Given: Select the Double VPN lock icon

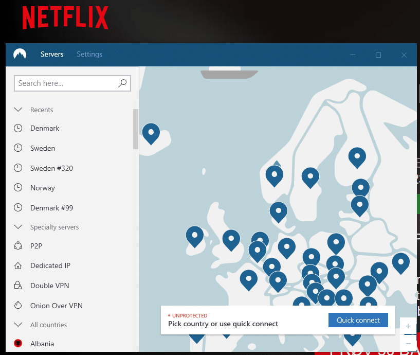Looking at the screenshot, I should pyautogui.click(x=18, y=286).
